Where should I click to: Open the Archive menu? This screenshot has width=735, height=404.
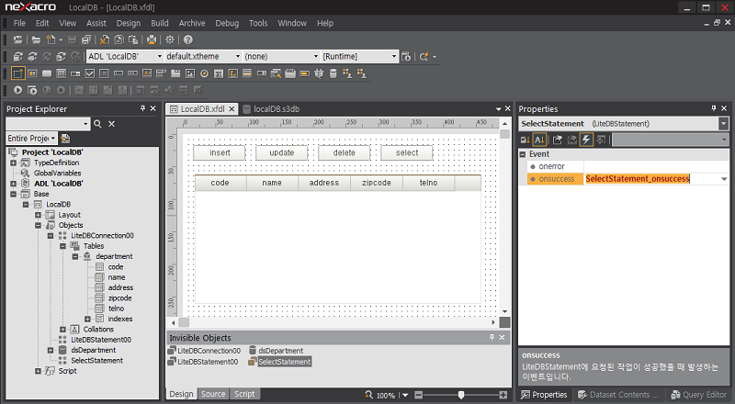(x=192, y=23)
